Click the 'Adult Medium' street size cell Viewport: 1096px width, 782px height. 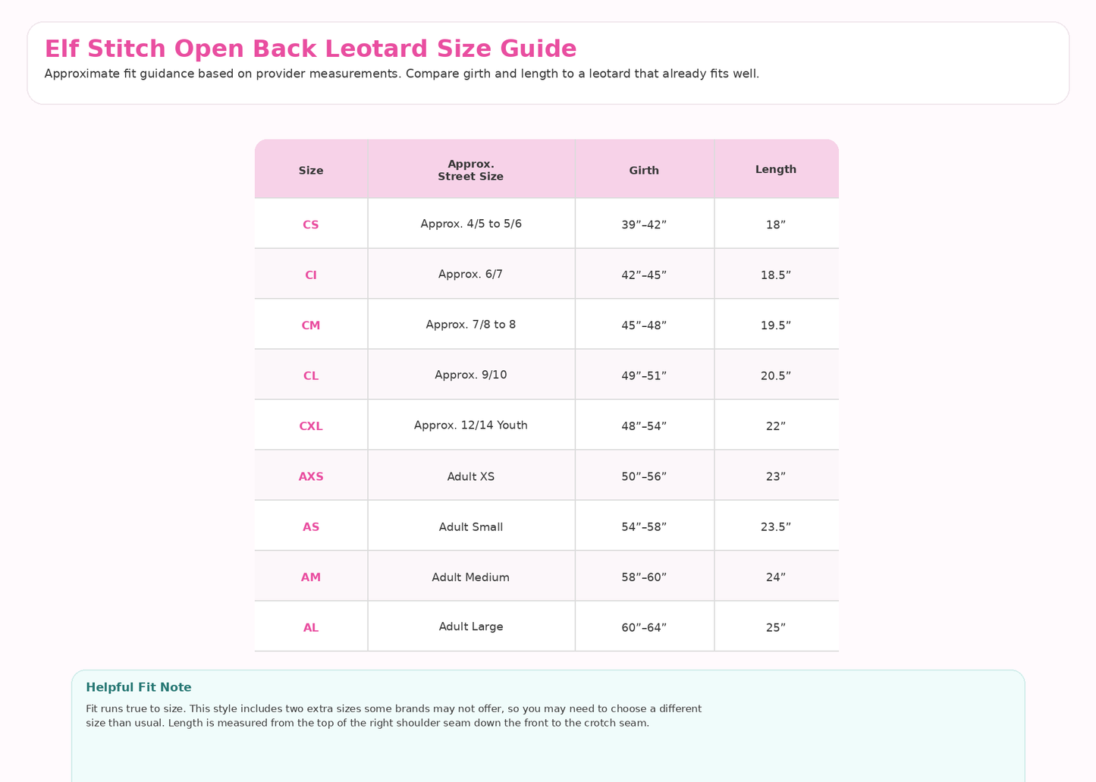(471, 577)
